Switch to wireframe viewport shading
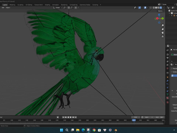Image resolution: width=177 pixels, height=133 pixels. tap(154, 8)
